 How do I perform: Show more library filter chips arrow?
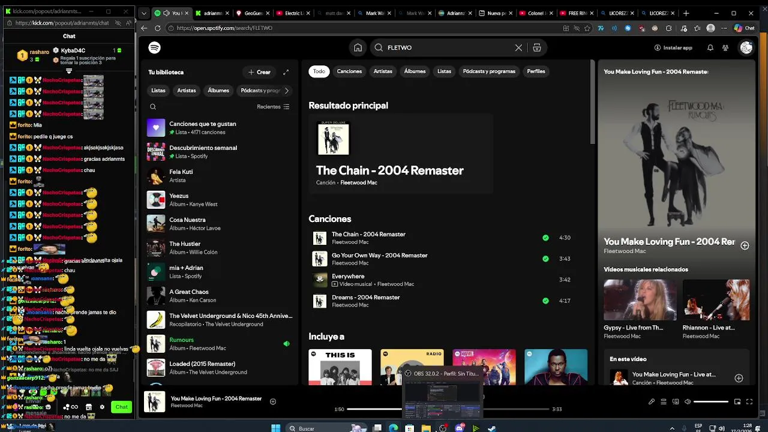coord(286,91)
